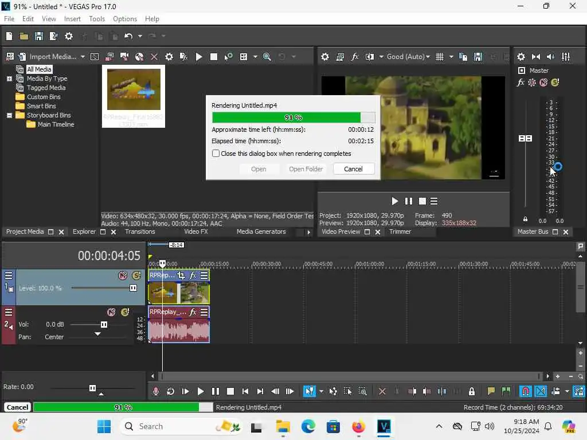Start media preview in Project Media toolbar

(199, 57)
